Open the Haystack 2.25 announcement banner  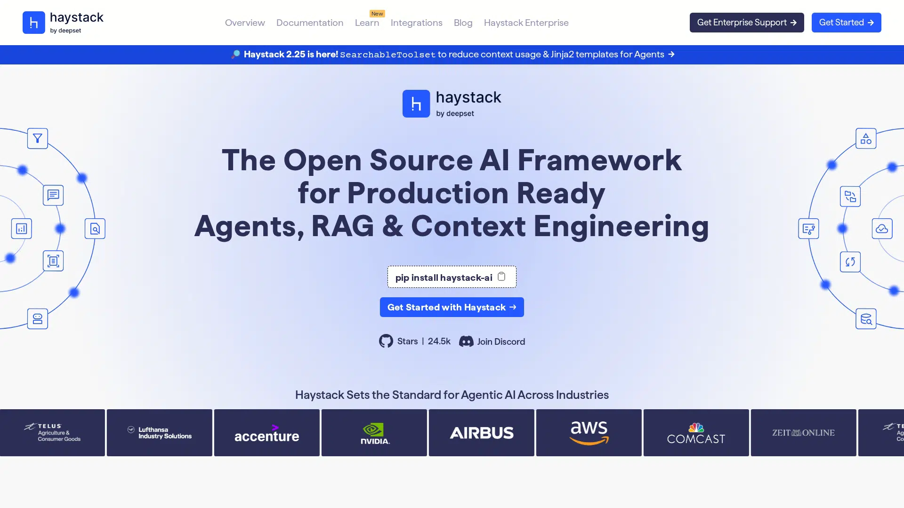coord(452,55)
